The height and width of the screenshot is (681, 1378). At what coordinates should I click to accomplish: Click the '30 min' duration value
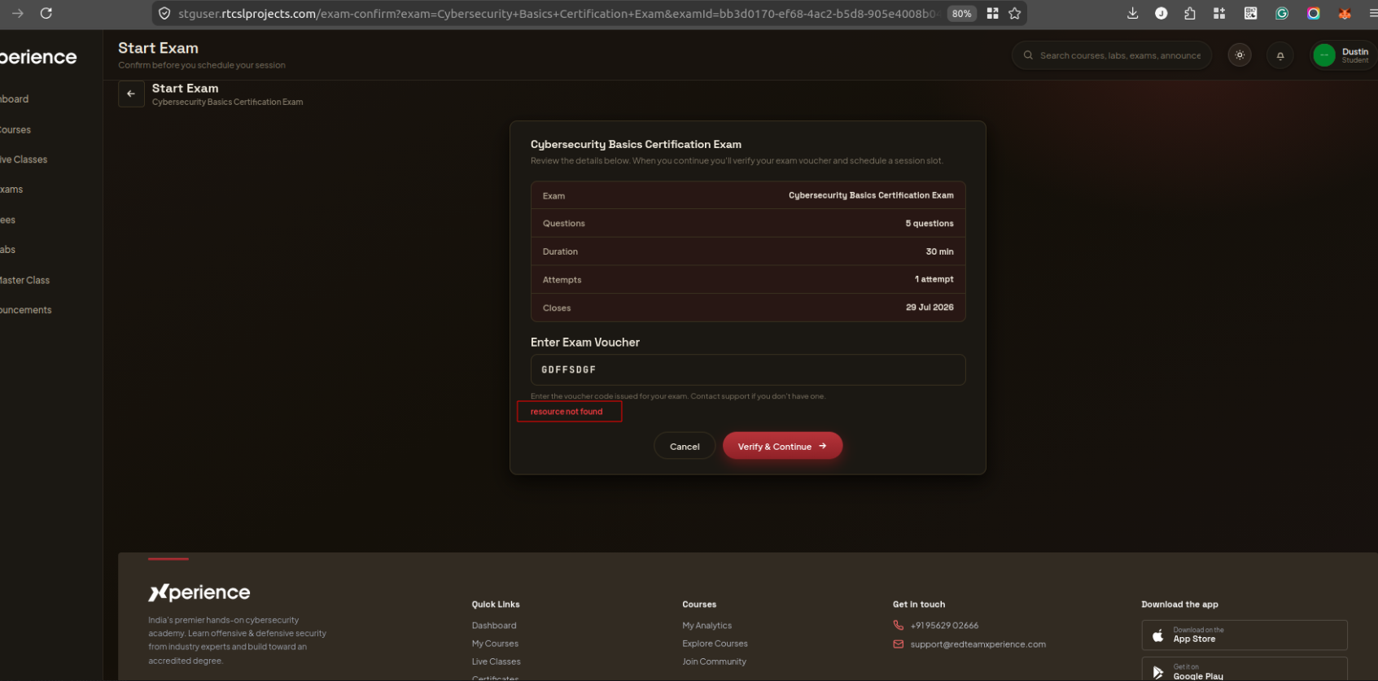(x=939, y=251)
